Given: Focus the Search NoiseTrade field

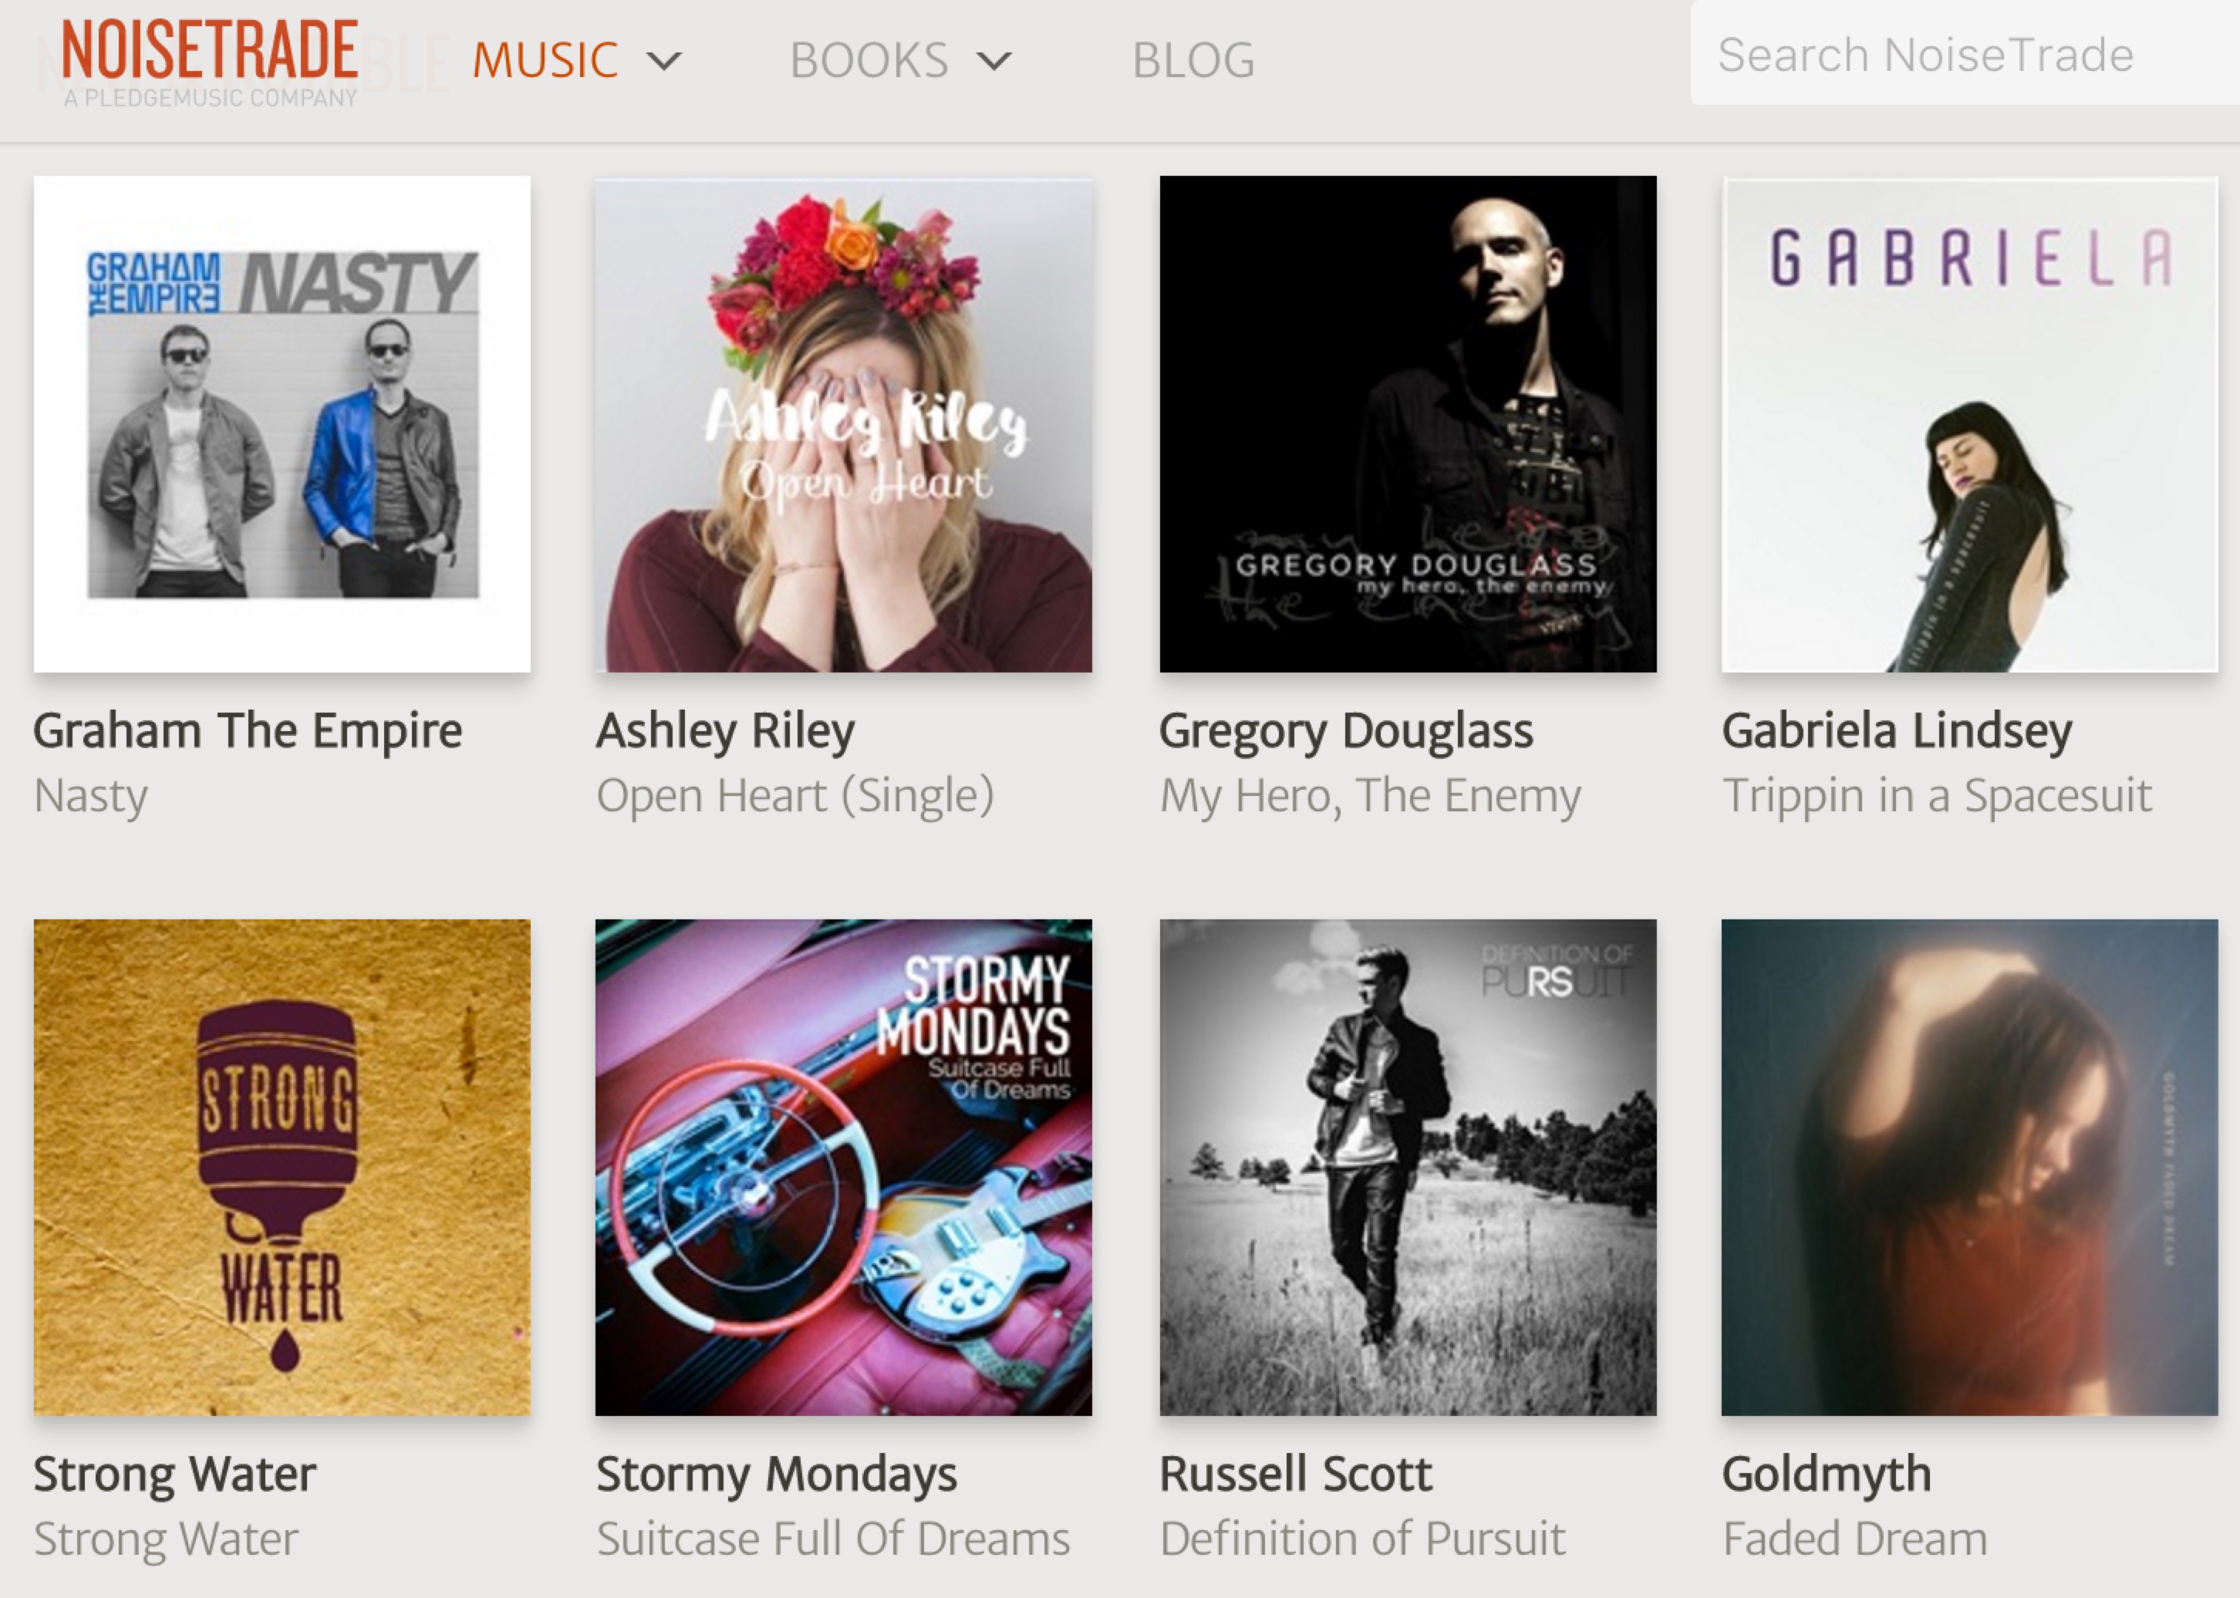Looking at the screenshot, I should (x=1965, y=54).
